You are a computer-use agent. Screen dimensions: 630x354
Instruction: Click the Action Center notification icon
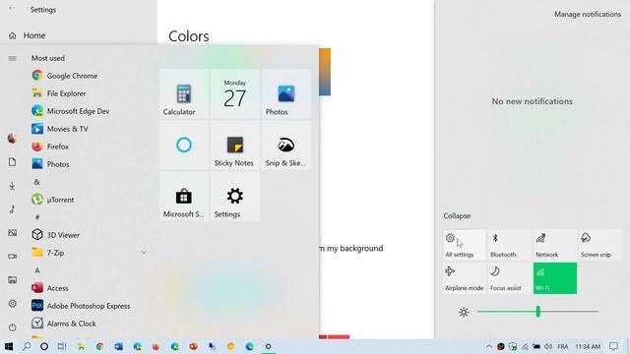(x=613, y=346)
